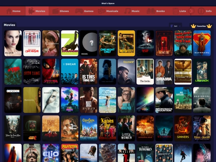This screenshot has height=162, width=216.
Task: Open the LifeHack poster
Action: [202, 72]
